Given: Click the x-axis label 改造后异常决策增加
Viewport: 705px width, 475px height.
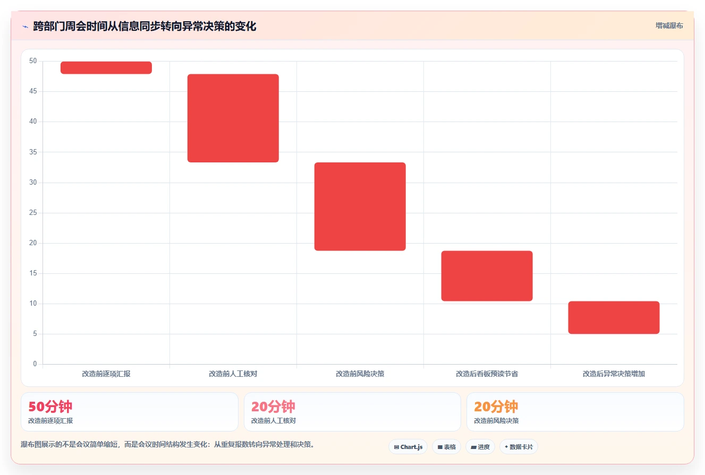Looking at the screenshot, I should 614,374.
